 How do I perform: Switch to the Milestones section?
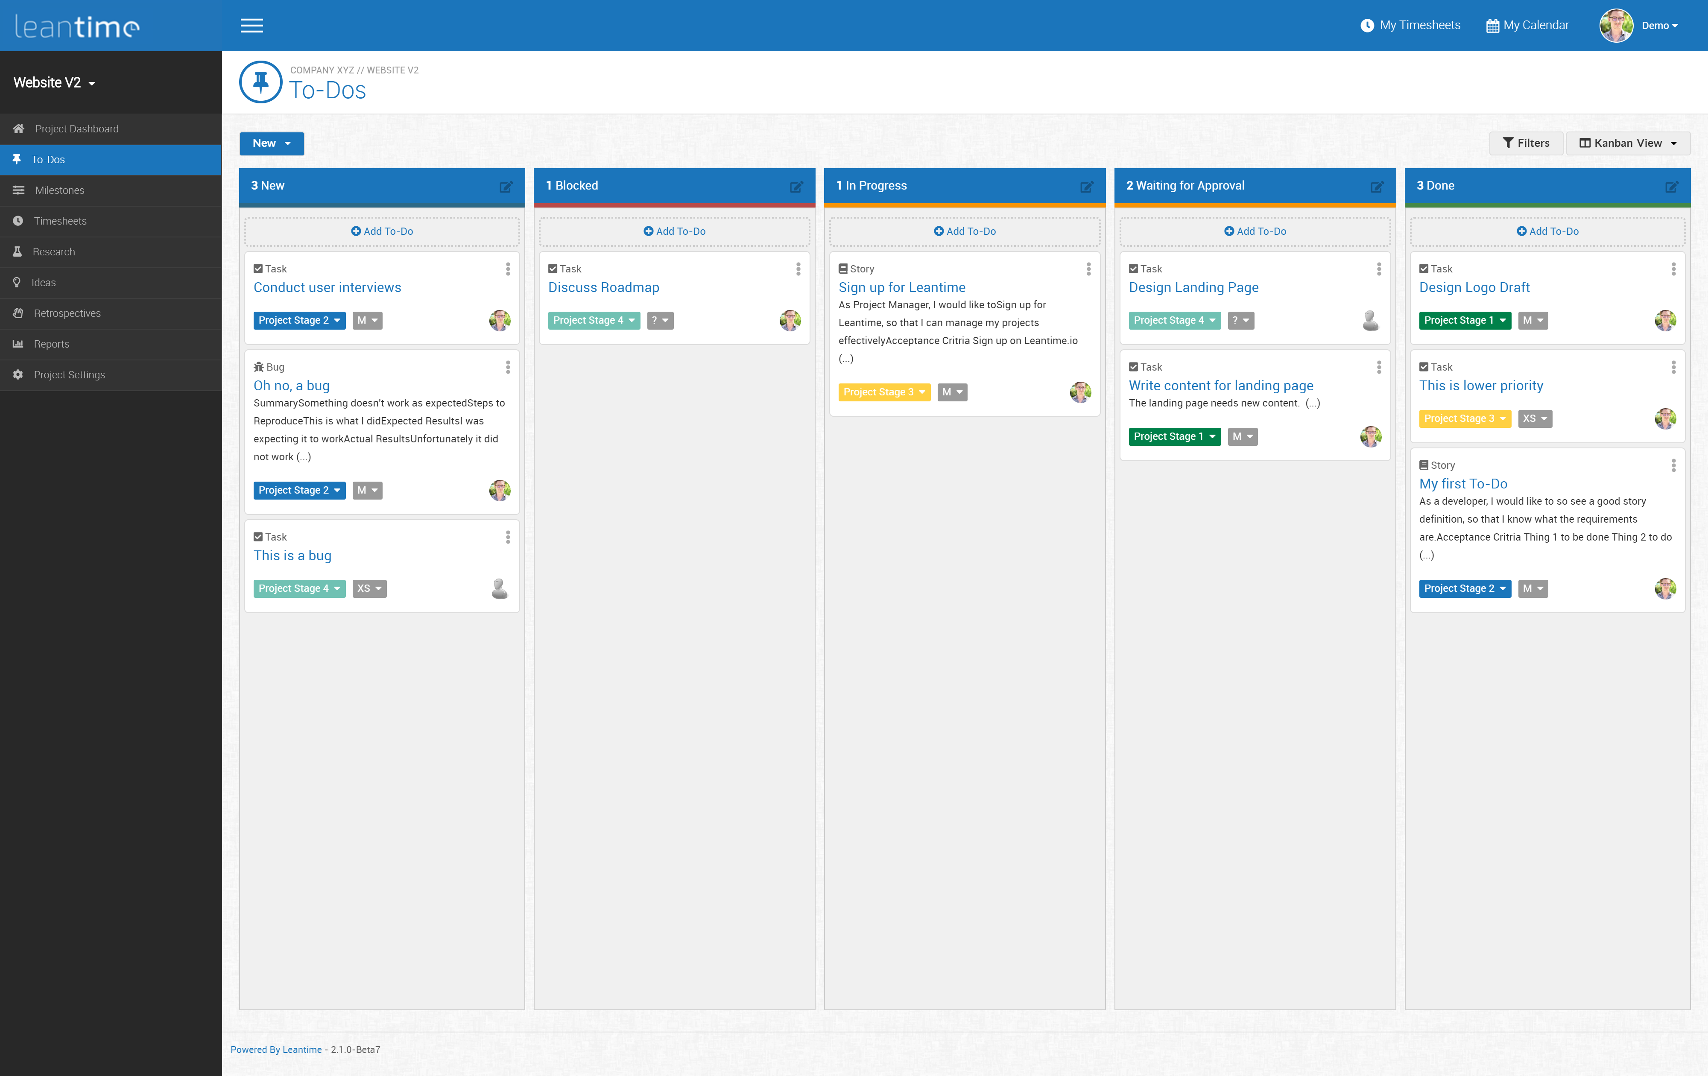59,190
